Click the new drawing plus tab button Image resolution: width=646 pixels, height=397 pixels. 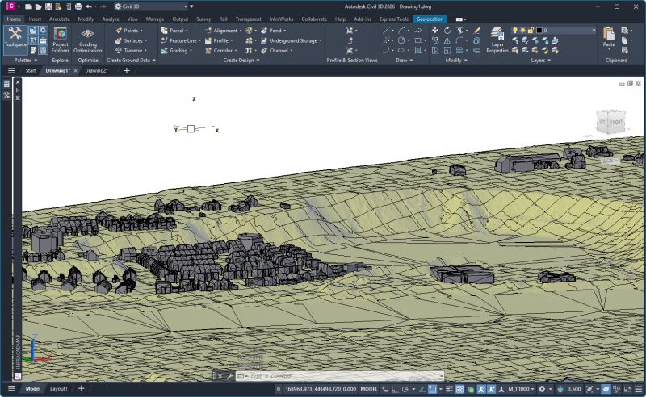tap(126, 70)
